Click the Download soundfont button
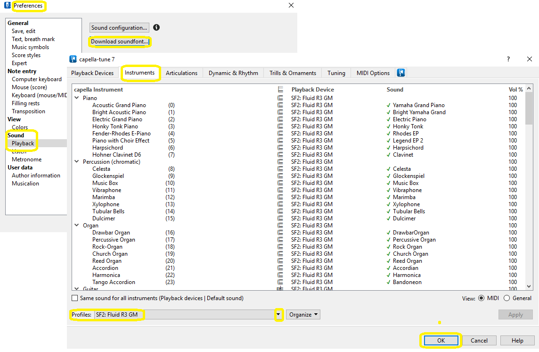539x352 pixels. (120, 42)
